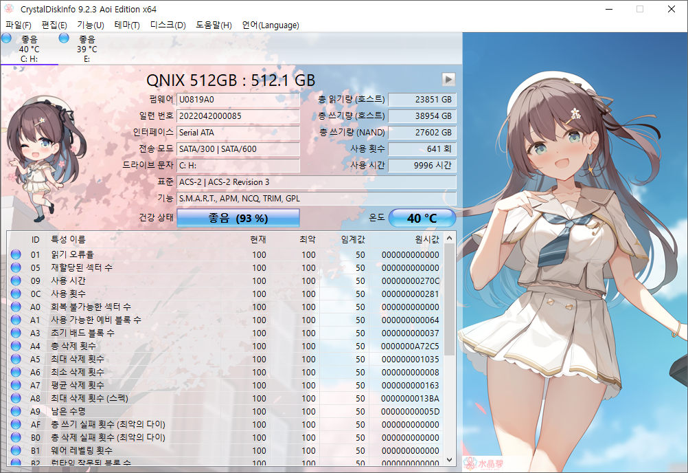Click status orb of attribute B1 row

16,450
